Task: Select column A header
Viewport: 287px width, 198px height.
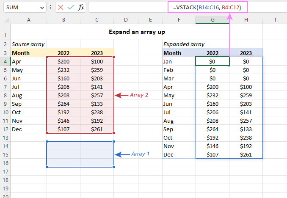Action: coord(29,20)
